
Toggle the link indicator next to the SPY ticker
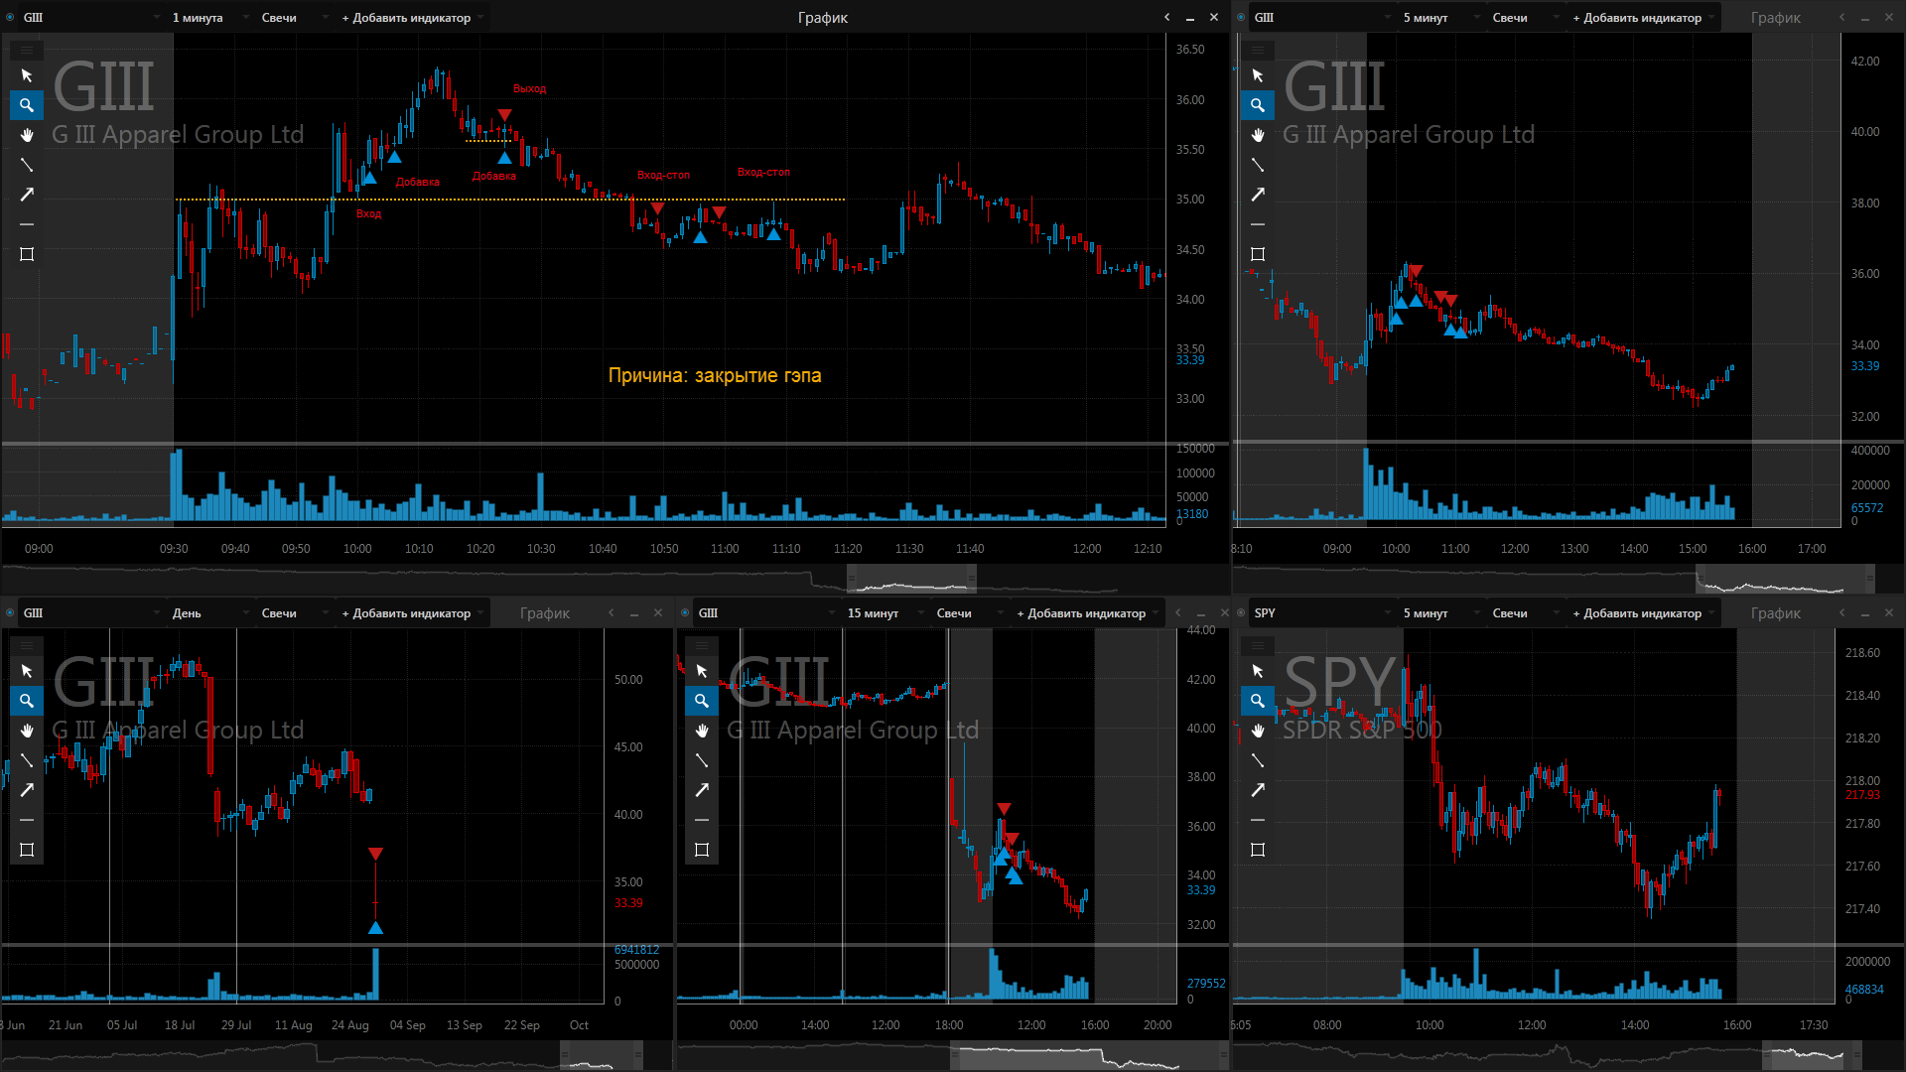(1241, 612)
